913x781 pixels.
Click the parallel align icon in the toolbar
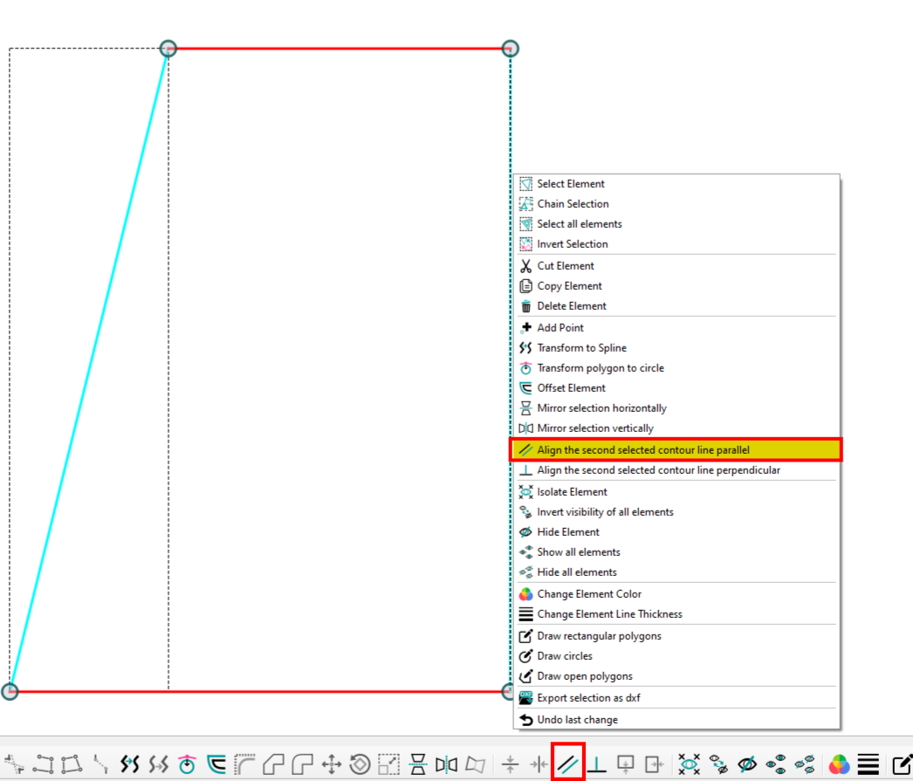(567, 764)
